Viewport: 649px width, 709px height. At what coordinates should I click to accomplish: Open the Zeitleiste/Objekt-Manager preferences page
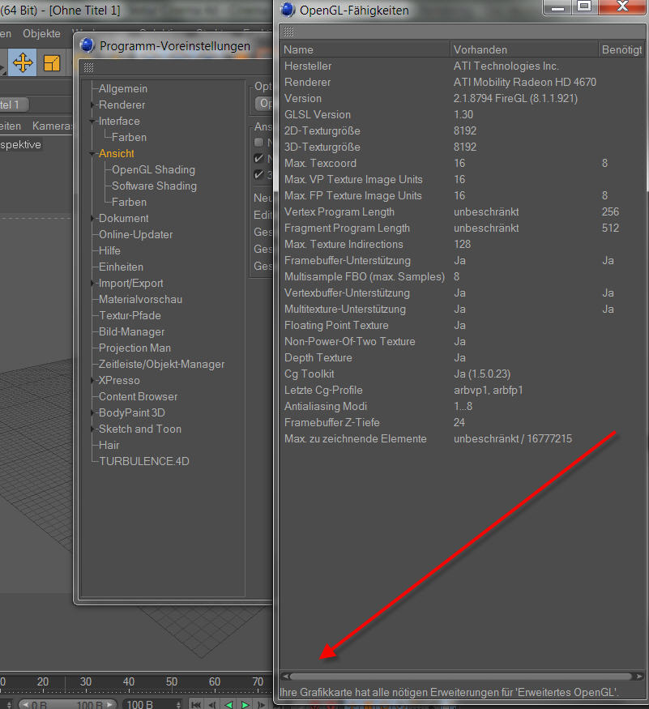coord(161,364)
